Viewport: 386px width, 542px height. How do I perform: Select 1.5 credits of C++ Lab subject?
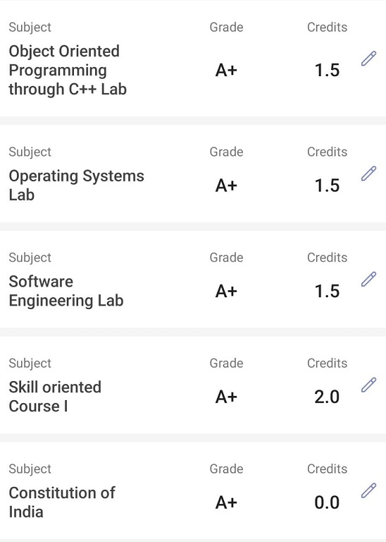[327, 71]
